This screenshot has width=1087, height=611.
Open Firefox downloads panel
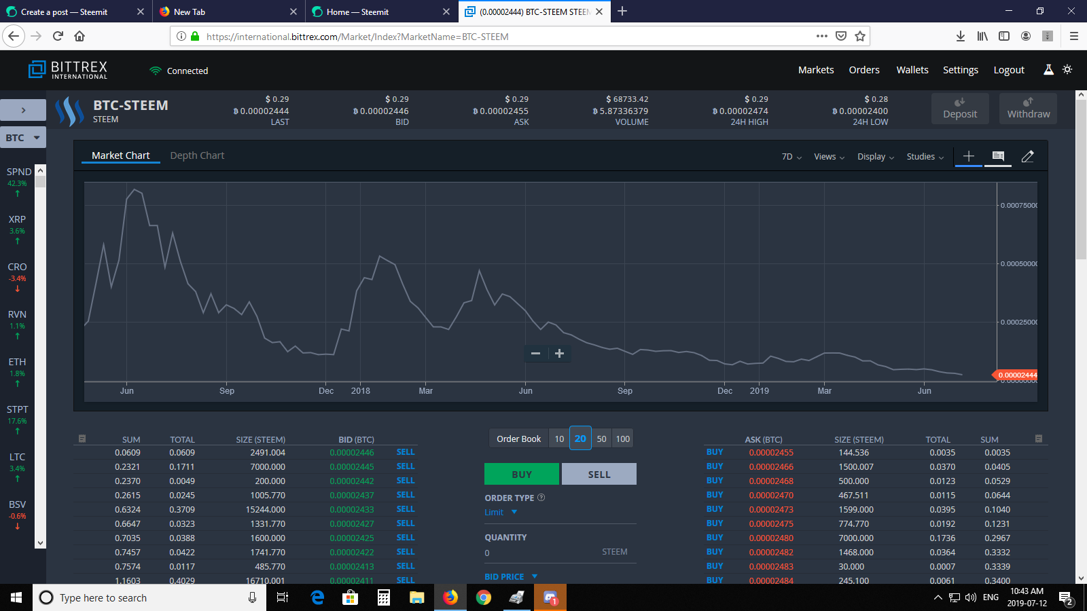tap(961, 36)
